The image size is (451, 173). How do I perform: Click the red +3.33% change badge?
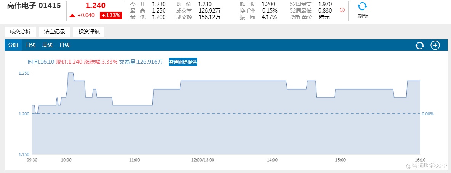coord(111,16)
